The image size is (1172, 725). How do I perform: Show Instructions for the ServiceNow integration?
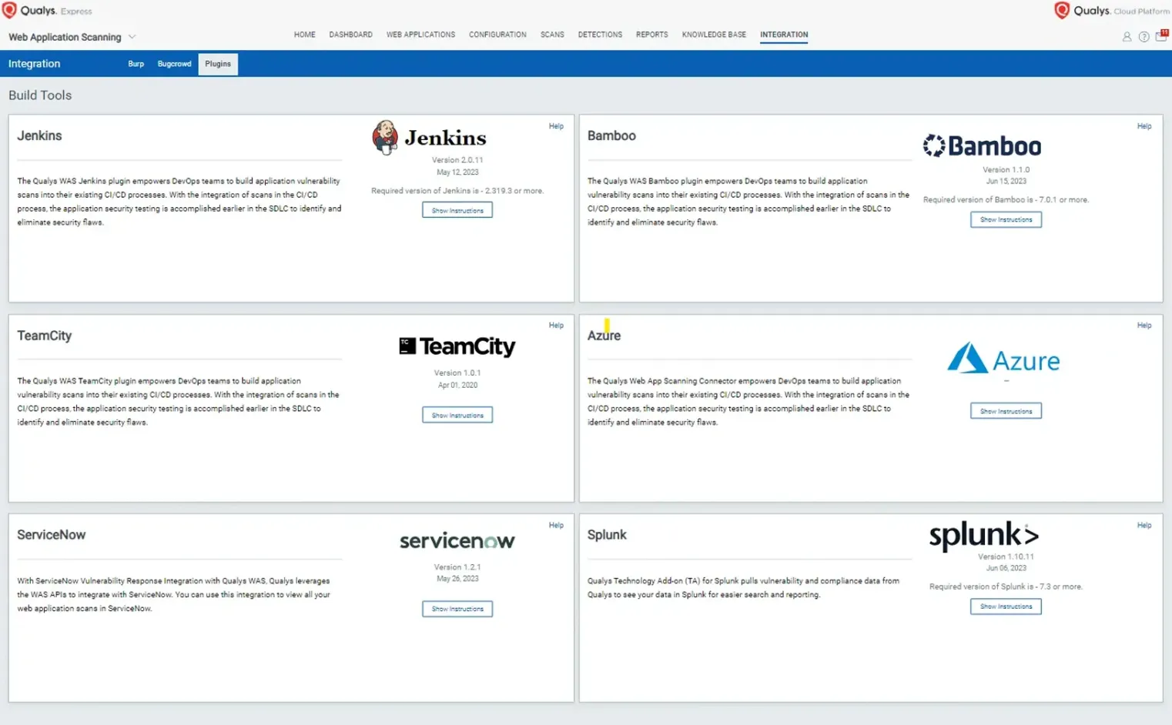pos(457,609)
